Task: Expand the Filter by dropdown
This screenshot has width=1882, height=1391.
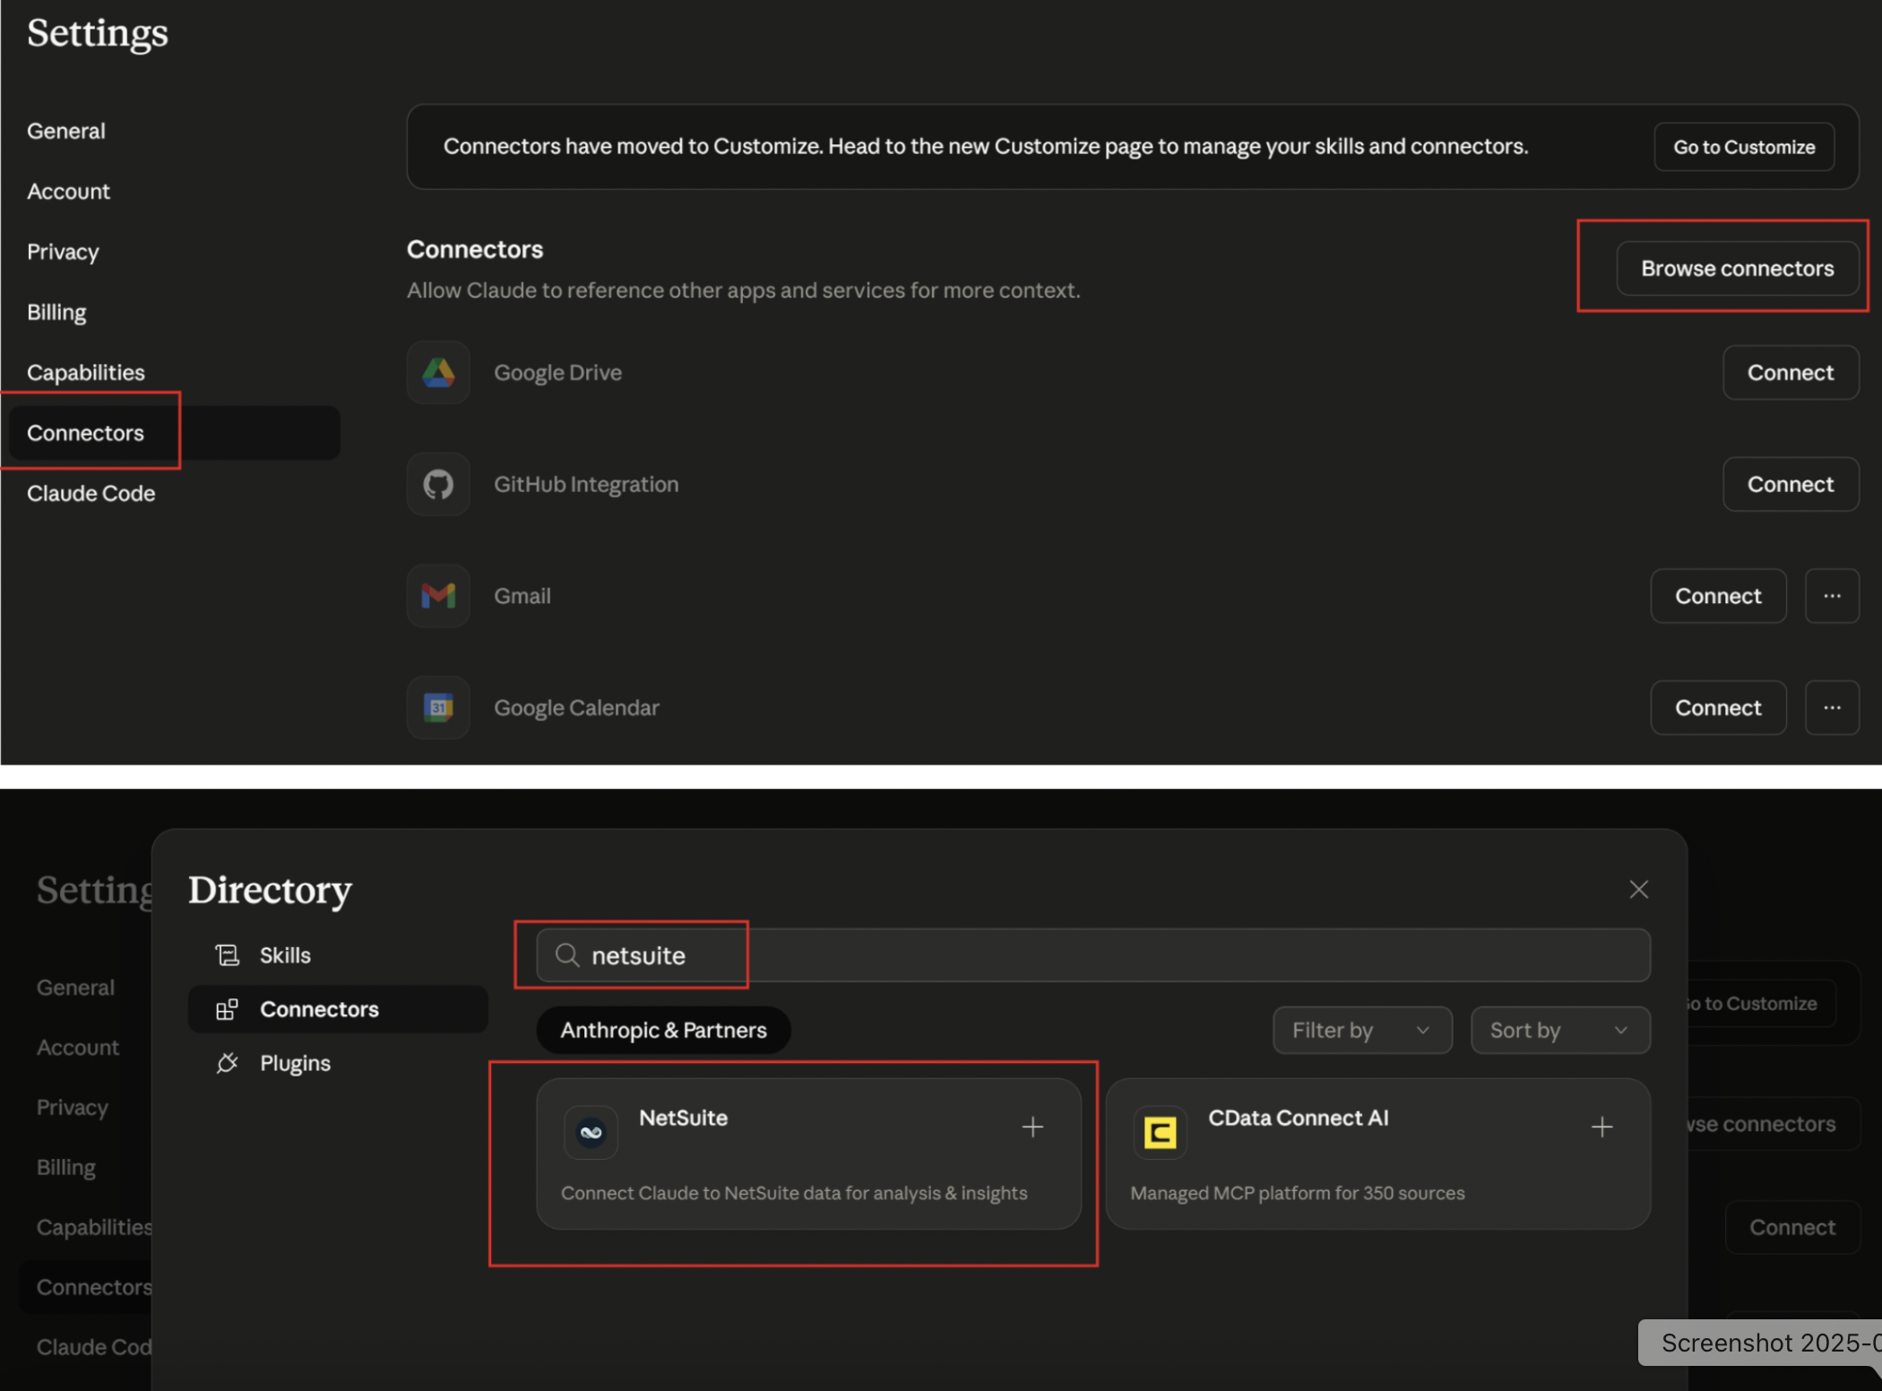Action: coord(1361,1030)
